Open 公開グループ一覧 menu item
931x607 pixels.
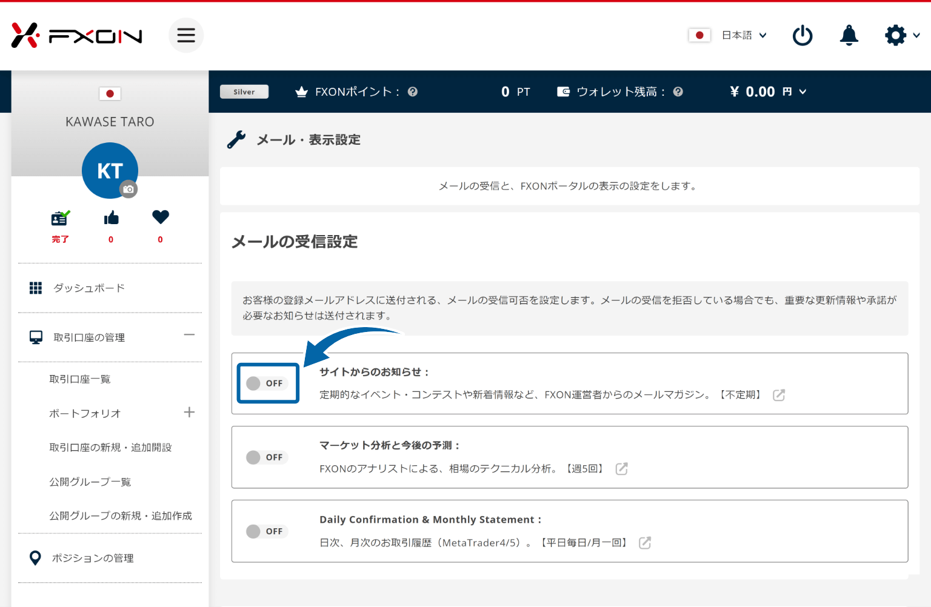90,482
